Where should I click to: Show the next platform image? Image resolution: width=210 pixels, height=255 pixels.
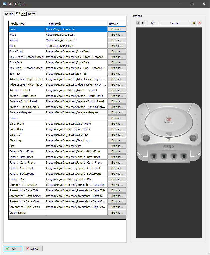pyautogui.click(x=143, y=23)
